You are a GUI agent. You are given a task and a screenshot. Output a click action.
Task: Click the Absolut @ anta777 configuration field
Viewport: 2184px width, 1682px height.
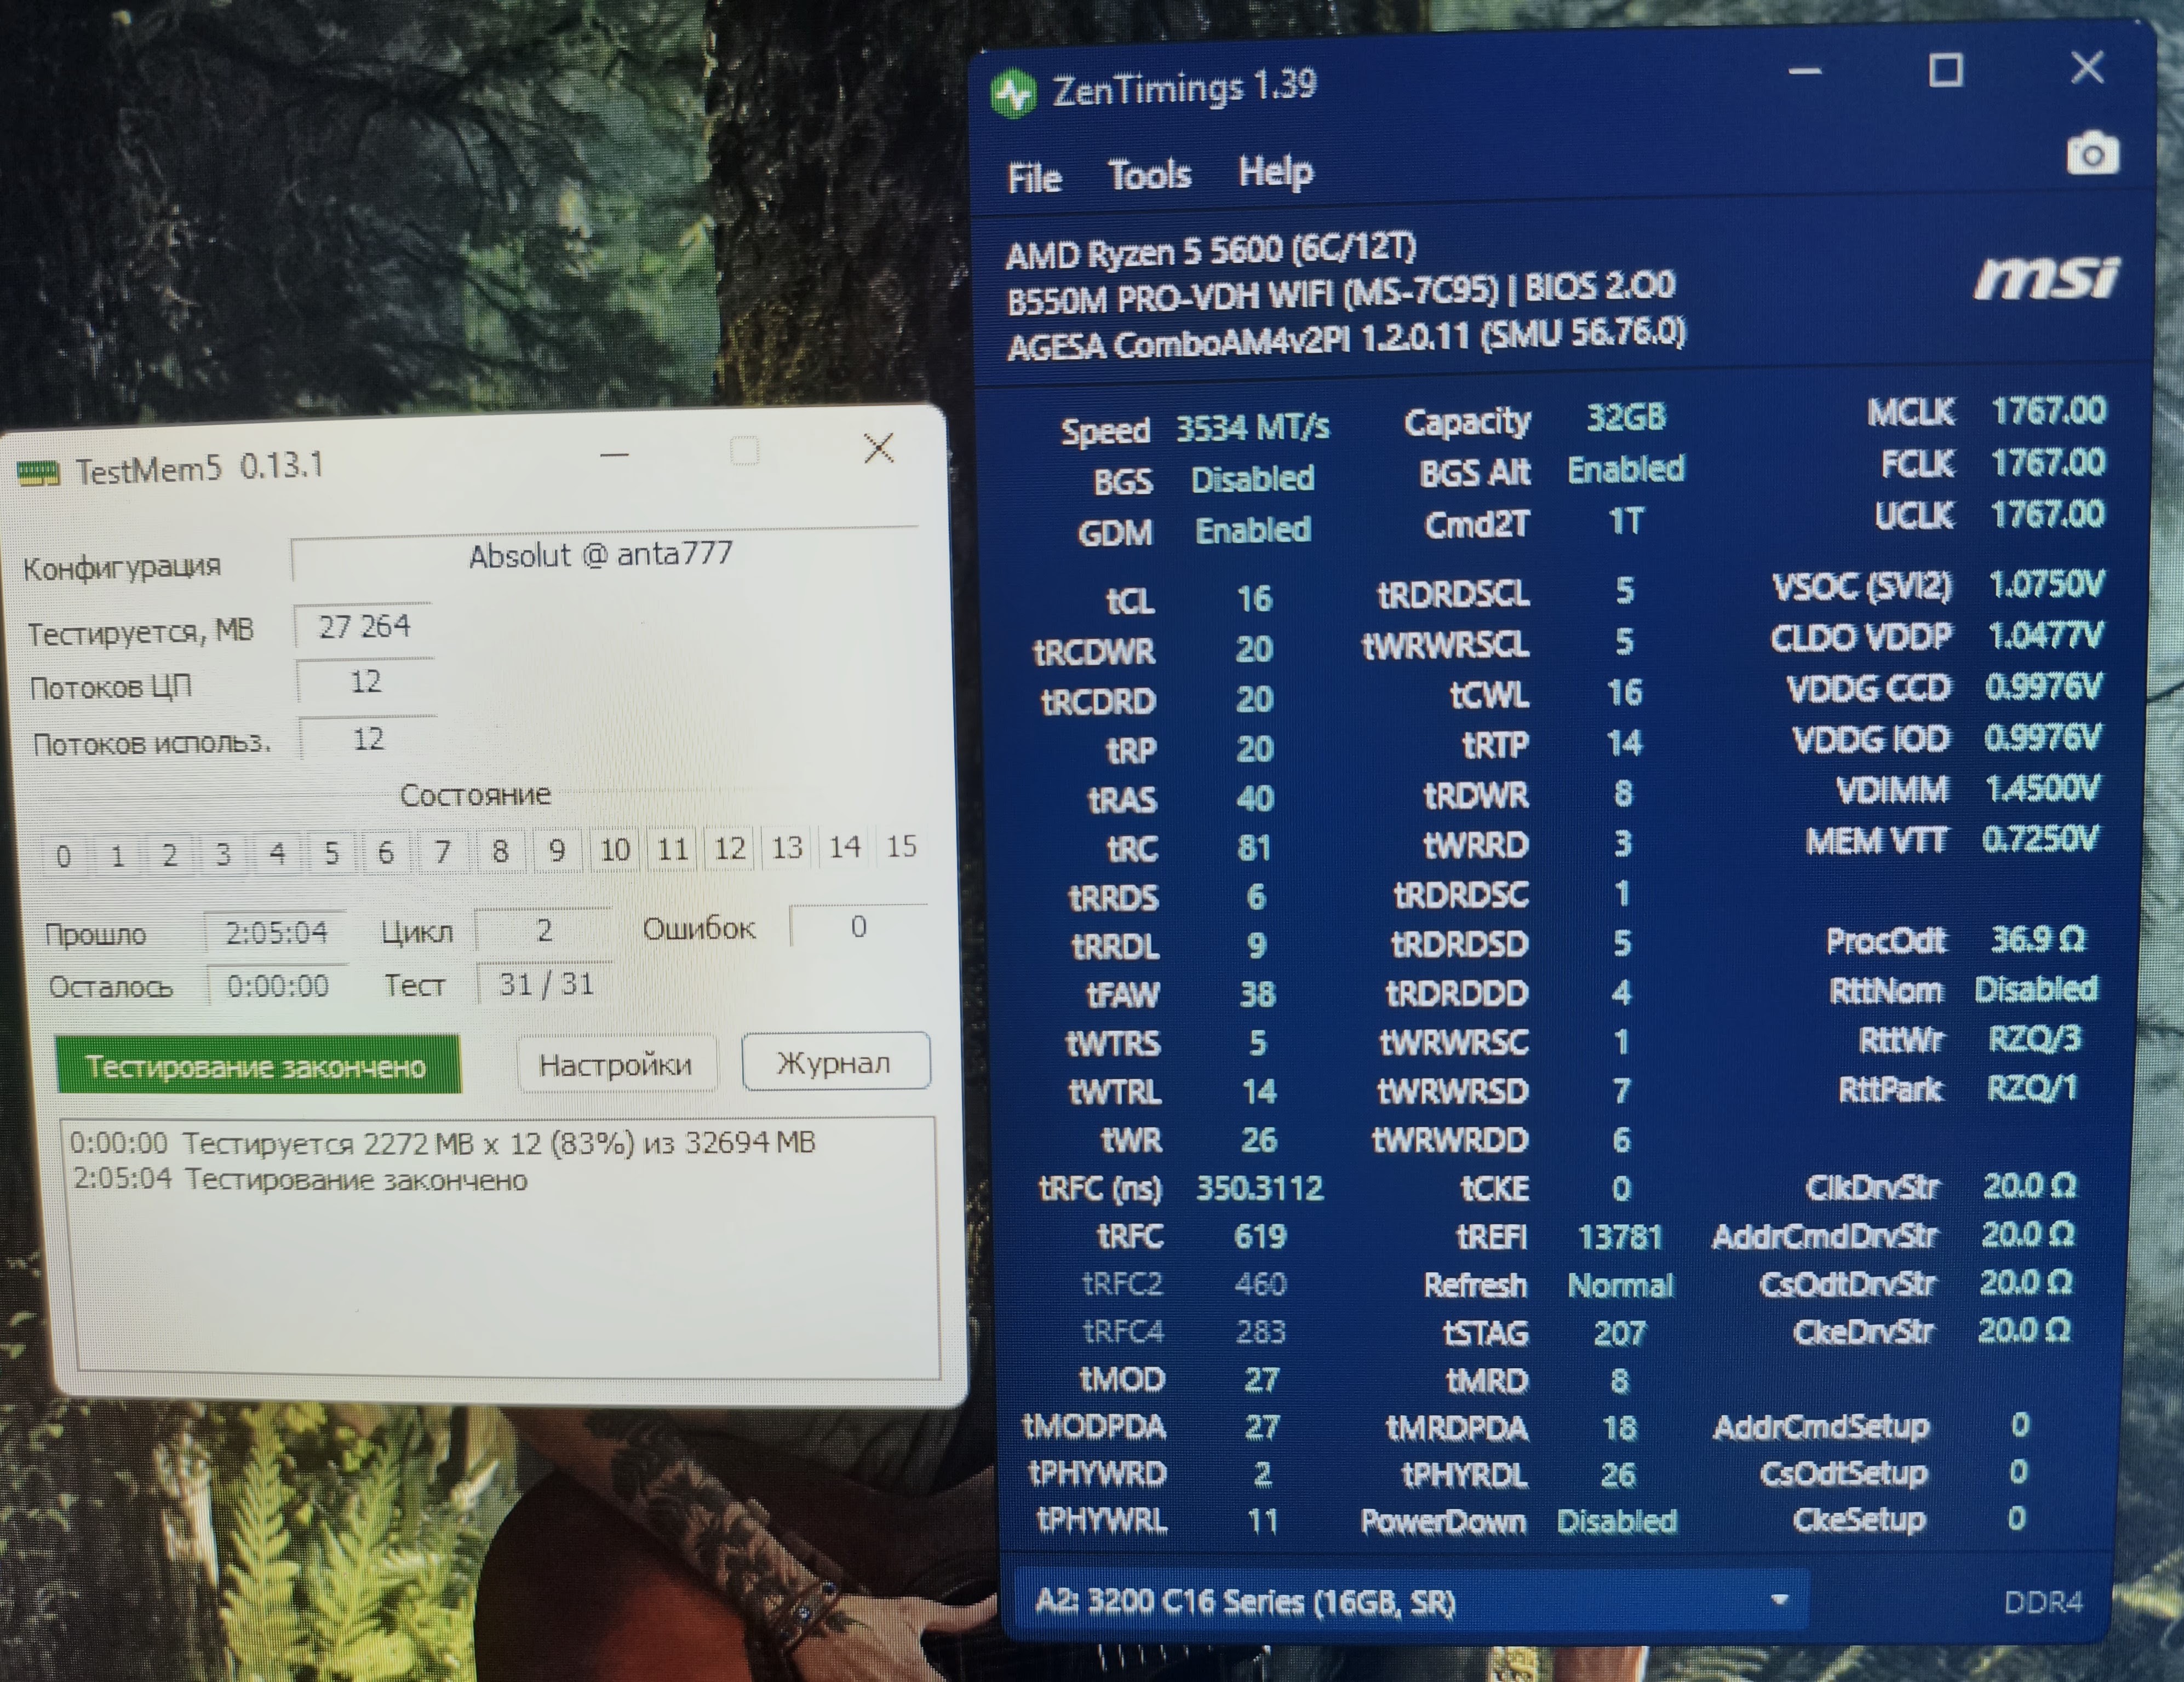604,555
